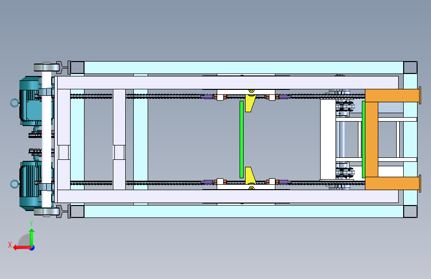Pick the lifting eye ring on upper motor

click(x=14, y=103)
